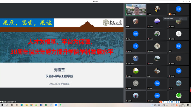Click the Sogou input method S logo
The image size is (191, 107).
pos(161,102)
